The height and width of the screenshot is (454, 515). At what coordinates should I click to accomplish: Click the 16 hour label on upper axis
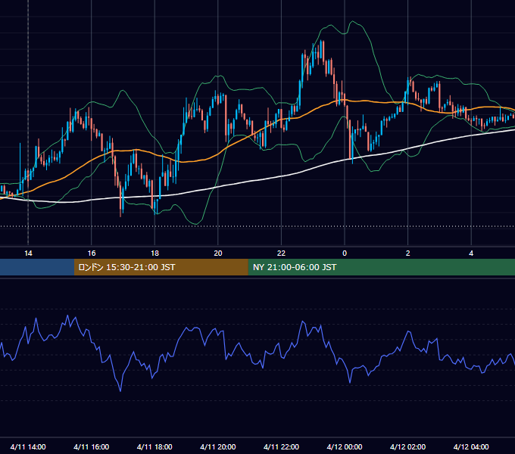[x=92, y=253]
